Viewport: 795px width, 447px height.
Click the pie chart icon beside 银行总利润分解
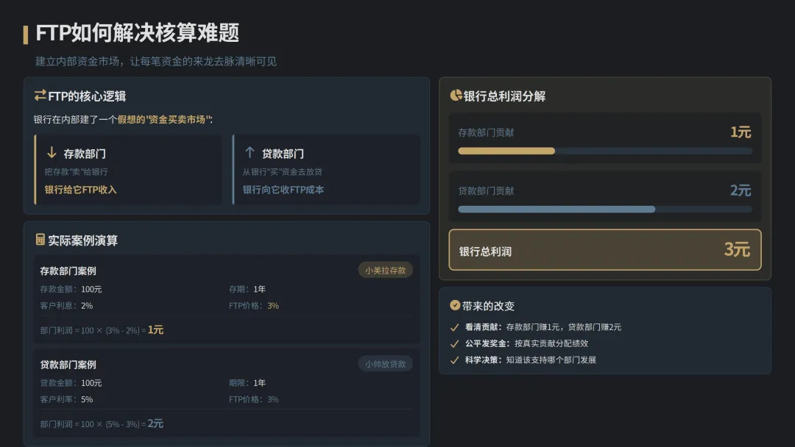(456, 95)
